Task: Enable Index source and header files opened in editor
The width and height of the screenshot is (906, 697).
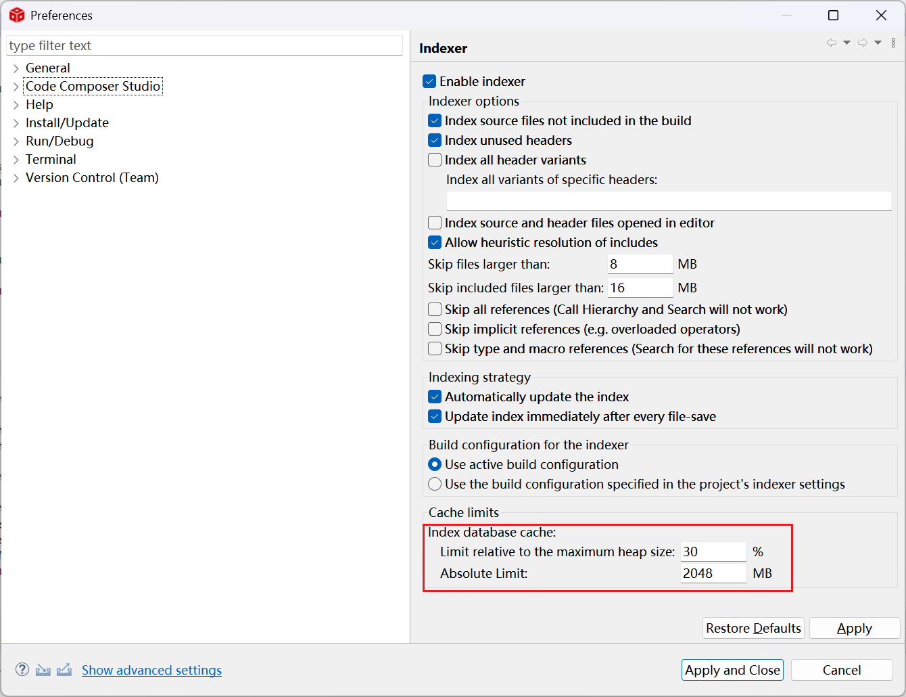Action: [435, 223]
